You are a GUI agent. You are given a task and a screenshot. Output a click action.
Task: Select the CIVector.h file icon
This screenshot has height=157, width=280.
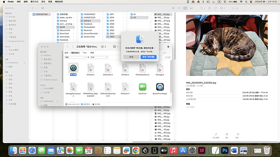(125, 87)
